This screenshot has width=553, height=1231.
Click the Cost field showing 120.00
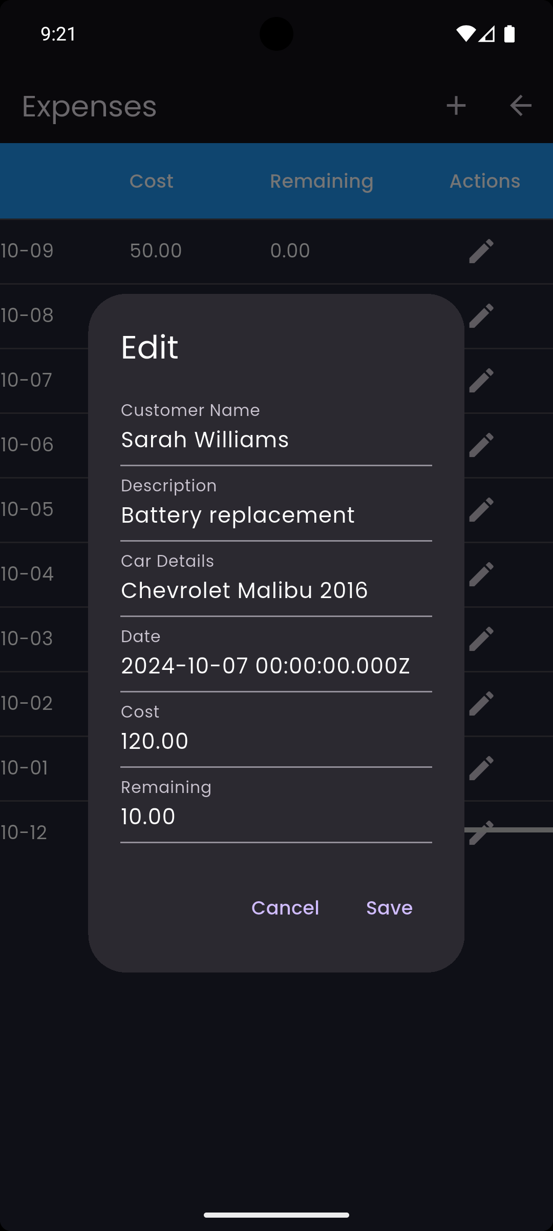[276, 741]
